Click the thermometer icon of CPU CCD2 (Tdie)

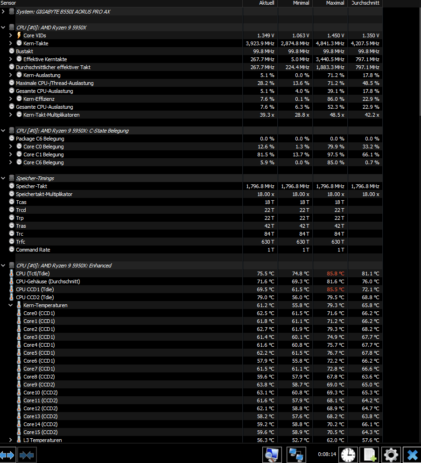tap(12, 297)
